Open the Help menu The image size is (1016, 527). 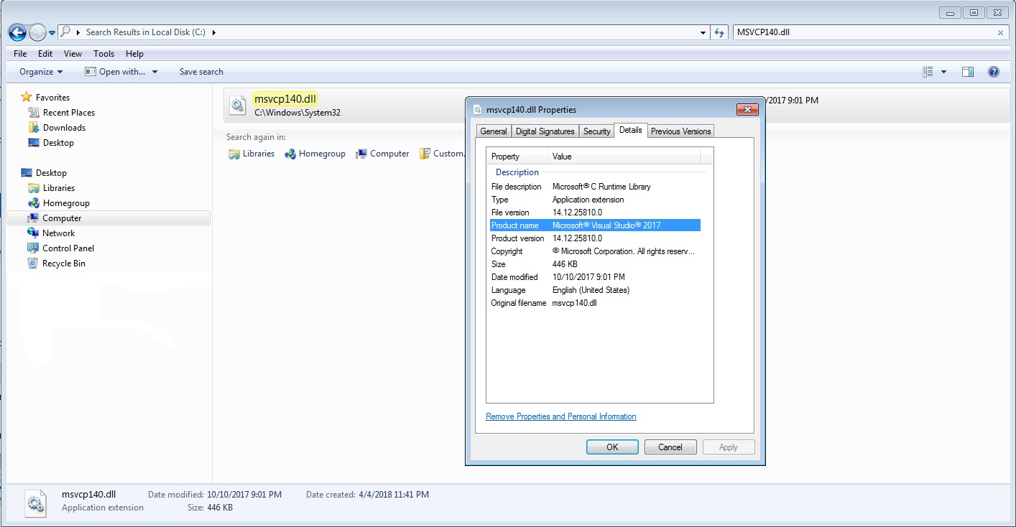(x=134, y=54)
